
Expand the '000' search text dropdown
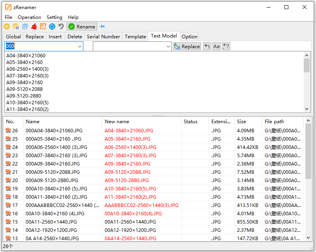[x=80, y=46]
